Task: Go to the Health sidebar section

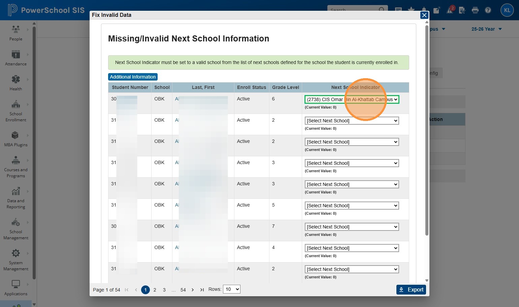Action: coord(16,83)
